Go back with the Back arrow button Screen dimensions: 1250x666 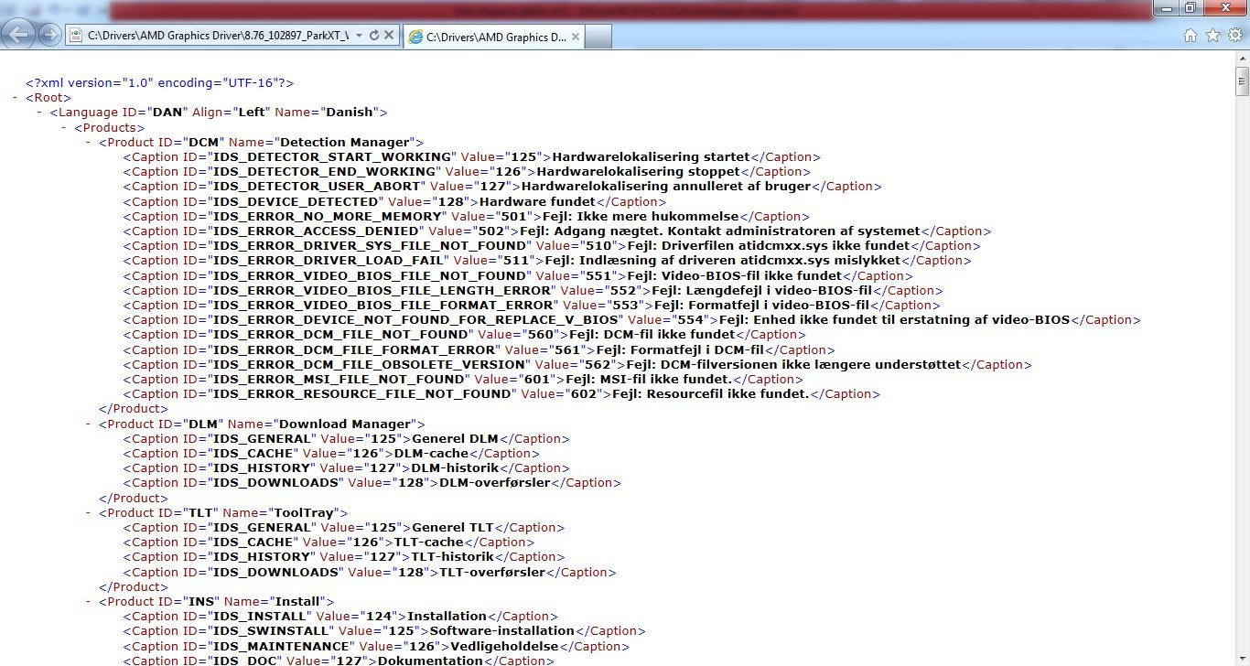pos(20,35)
